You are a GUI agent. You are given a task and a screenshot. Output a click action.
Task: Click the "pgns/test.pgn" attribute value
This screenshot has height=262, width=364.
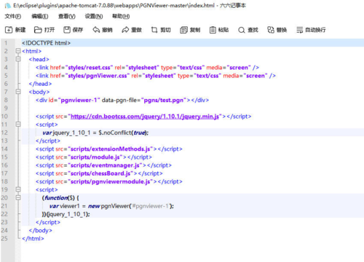pos(164,100)
